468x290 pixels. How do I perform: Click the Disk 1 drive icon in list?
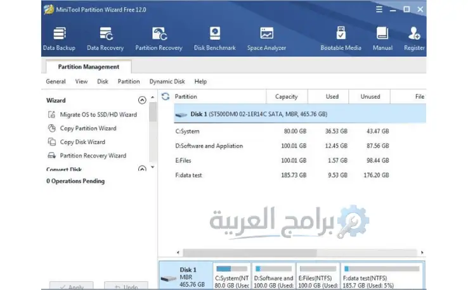[x=181, y=115]
